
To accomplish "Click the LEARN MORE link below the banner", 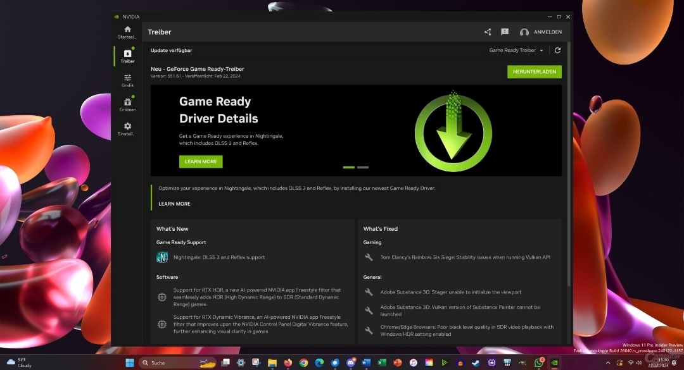I will [x=175, y=204].
